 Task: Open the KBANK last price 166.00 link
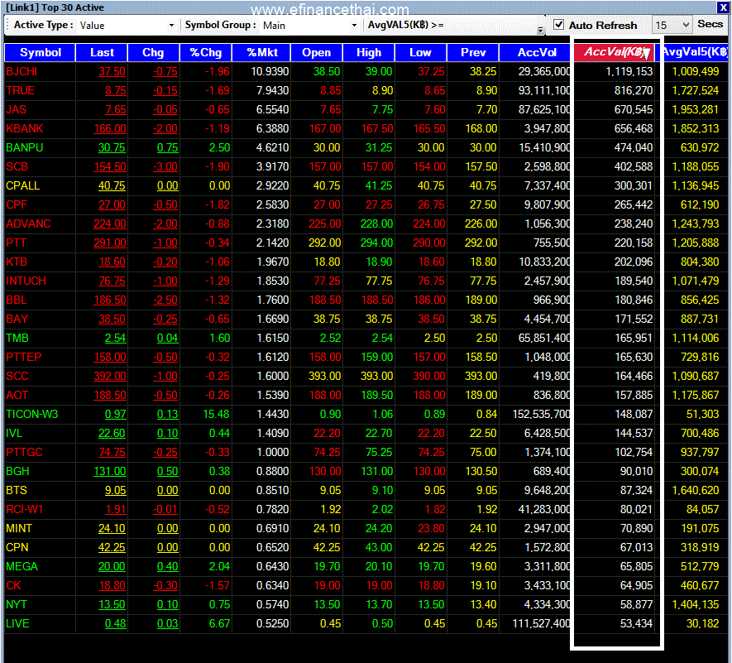click(x=110, y=129)
